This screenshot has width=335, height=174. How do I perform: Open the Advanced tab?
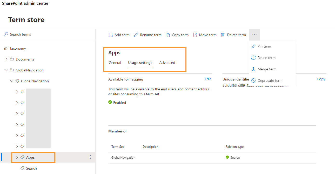pyautogui.click(x=167, y=63)
